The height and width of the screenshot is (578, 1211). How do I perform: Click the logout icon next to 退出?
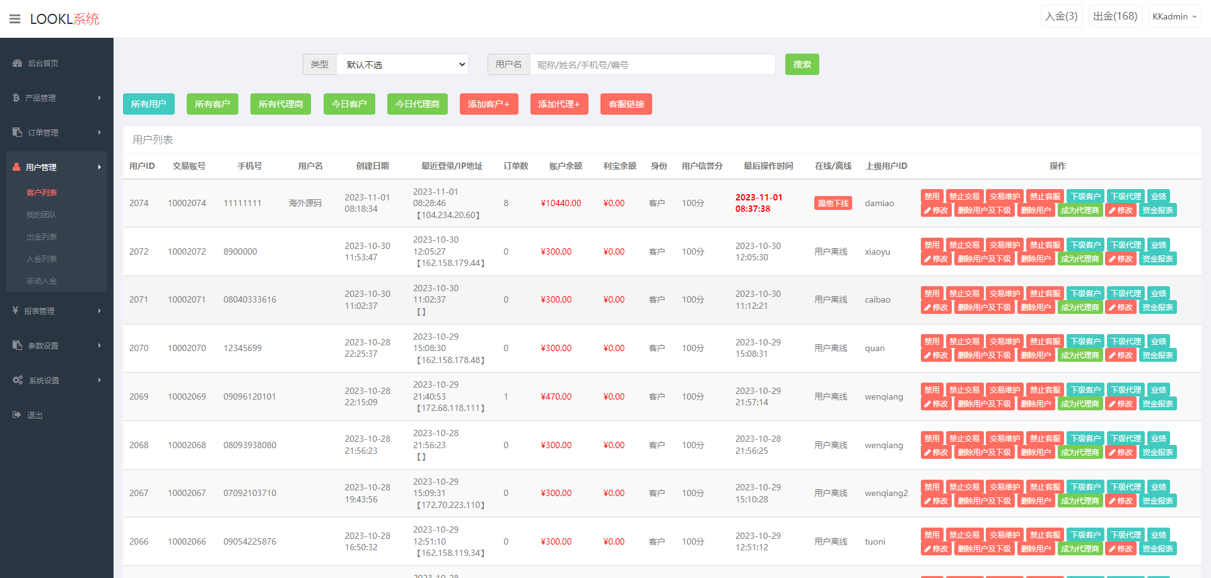(x=15, y=415)
